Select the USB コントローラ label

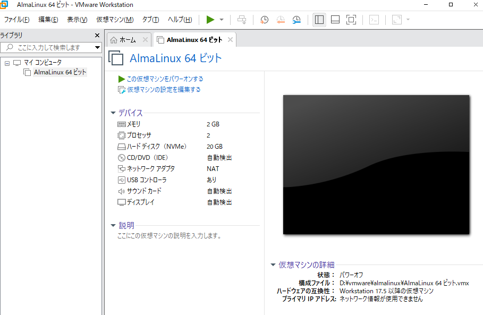pyautogui.click(x=147, y=180)
